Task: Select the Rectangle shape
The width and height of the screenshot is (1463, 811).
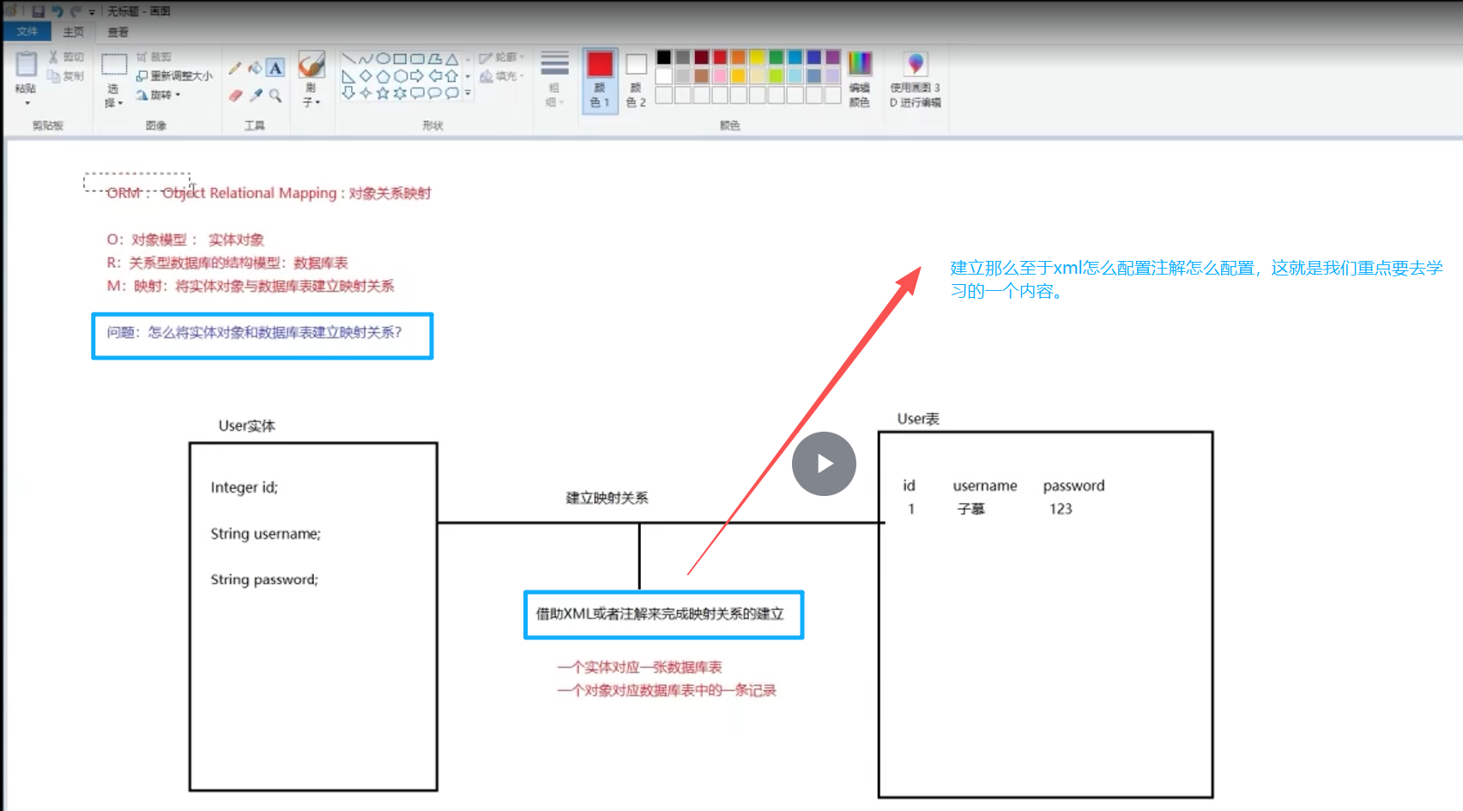Action: 400,59
